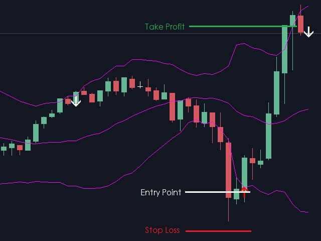Select the small green candle left of red arrow
The height and width of the screenshot is (241, 321).
[x=237, y=193]
